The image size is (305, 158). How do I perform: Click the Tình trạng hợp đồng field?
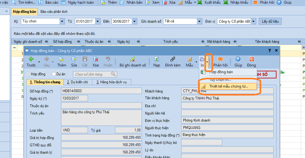pos(227,135)
